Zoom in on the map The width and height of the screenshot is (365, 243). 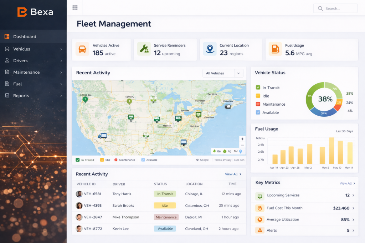click(x=242, y=139)
